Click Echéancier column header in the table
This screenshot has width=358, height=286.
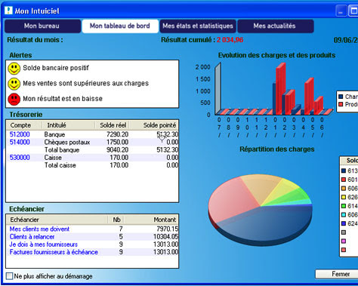pyautogui.click(x=57, y=220)
